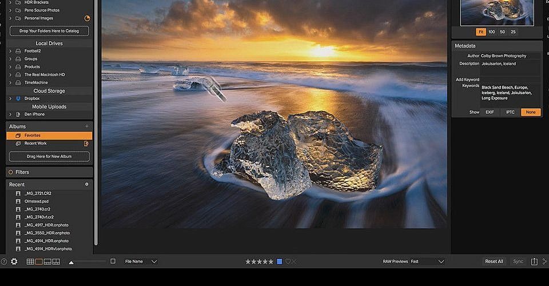The image size is (549, 286).
Task: Click the Dan iPhone device icon
Action: click(x=18, y=114)
